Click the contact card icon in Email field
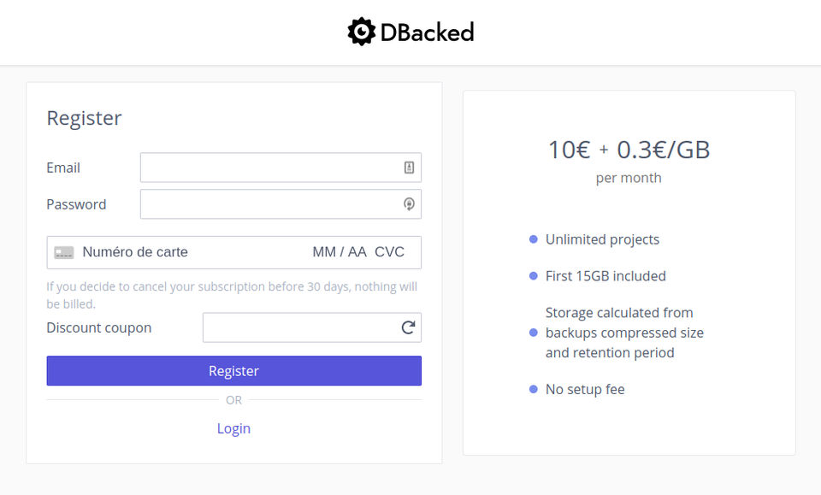This screenshot has width=821, height=495. (x=409, y=168)
